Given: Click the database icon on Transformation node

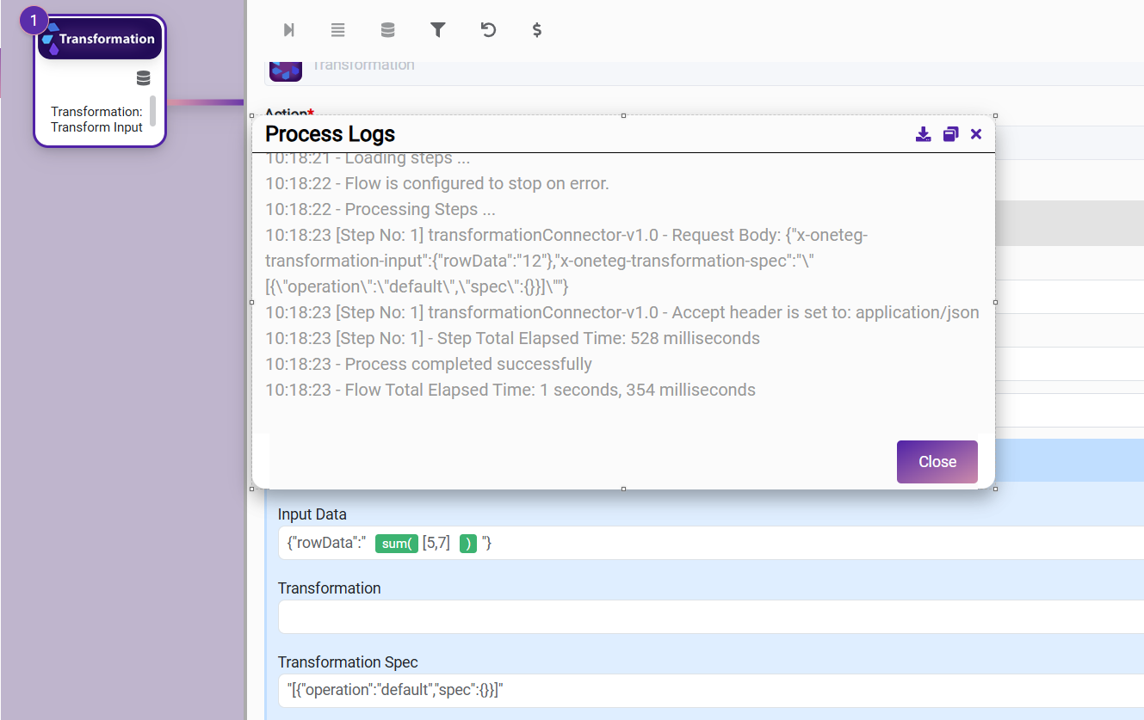Looking at the screenshot, I should (143, 78).
